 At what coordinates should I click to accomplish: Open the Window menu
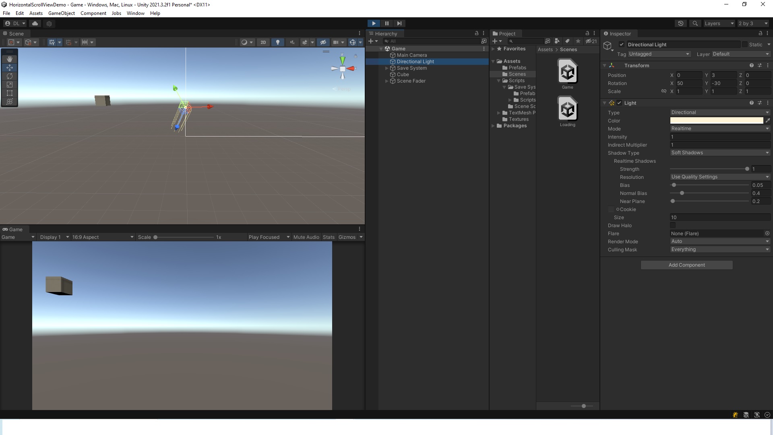point(135,13)
